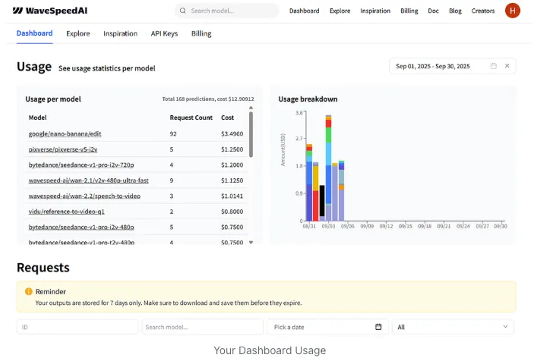This screenshot has width=537, height=361.
Task: Click the Model column header
Action: click(38, 118)
